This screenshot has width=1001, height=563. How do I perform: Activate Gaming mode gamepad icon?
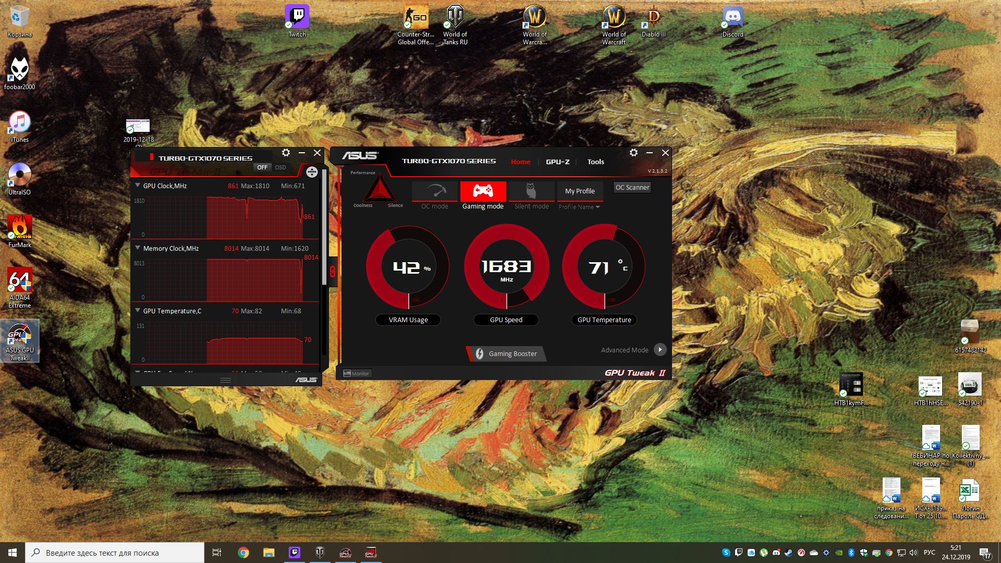coord(483,191)
